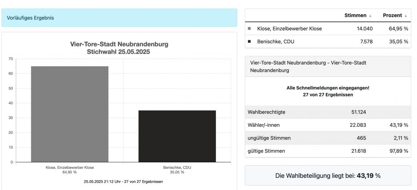This screenshot has width=417, height=190.
Task: Click the sort arrow next to Stimmen
Action: pyautogui.click(x=370, y=16)
